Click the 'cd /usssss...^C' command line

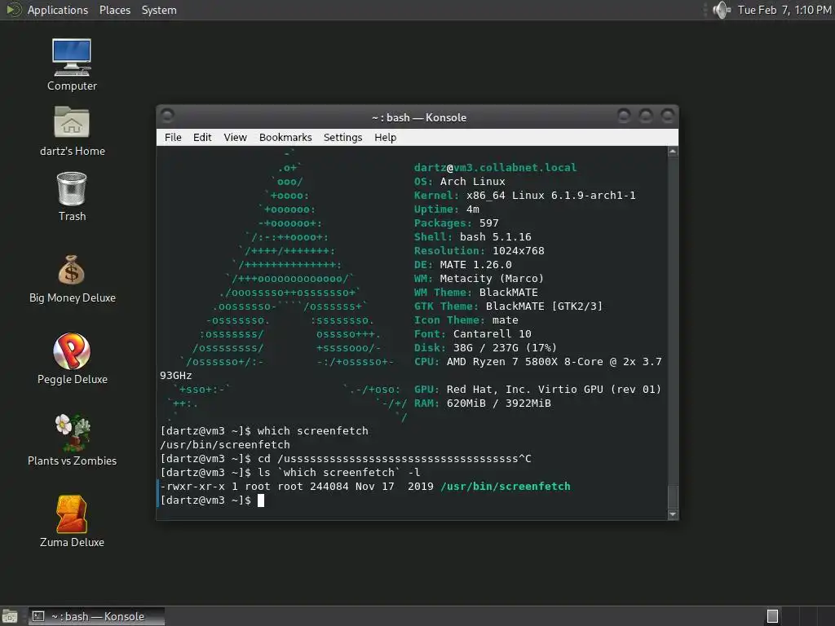coord(346,458)
